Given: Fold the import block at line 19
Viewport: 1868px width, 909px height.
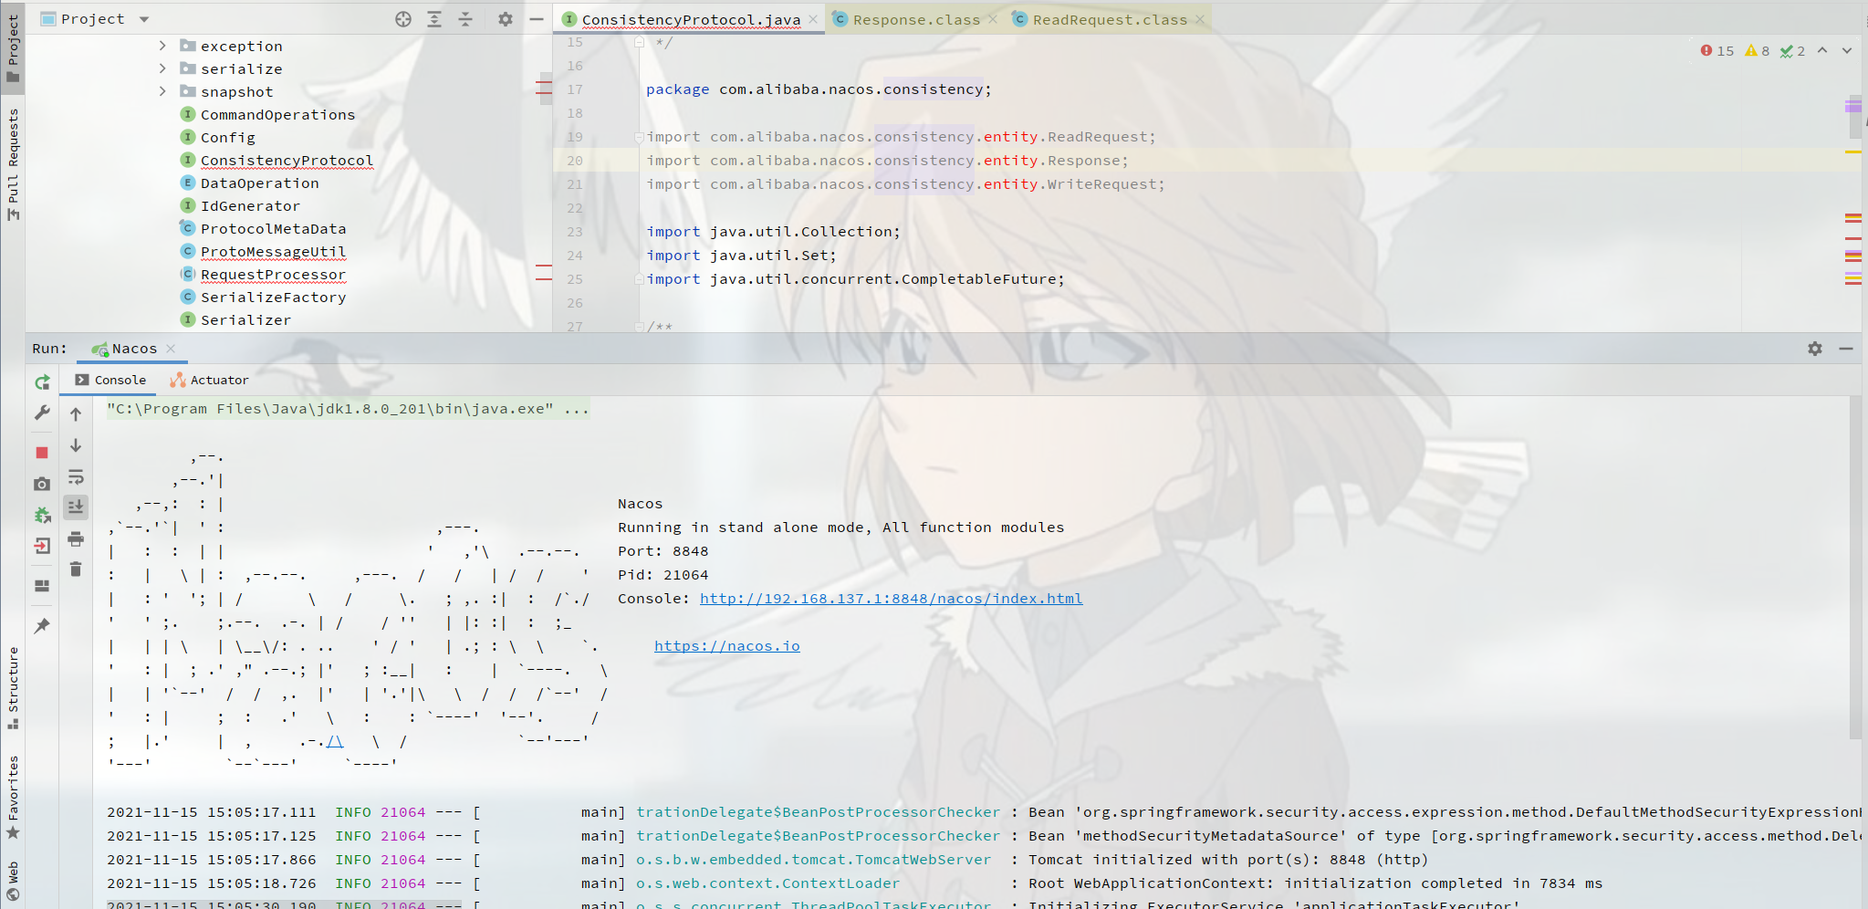Looking at the screenshot, I should (639, 138).
